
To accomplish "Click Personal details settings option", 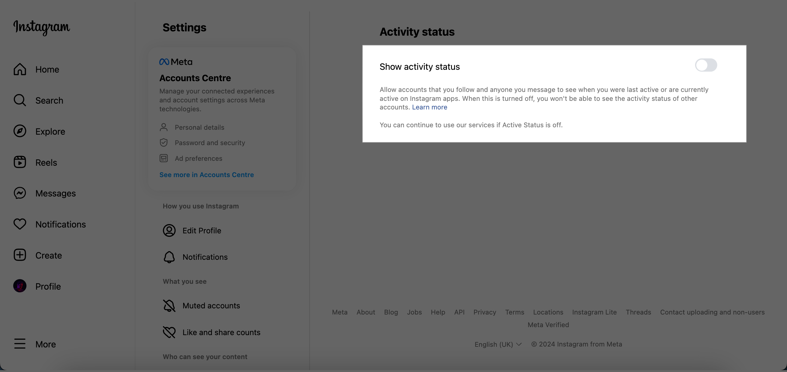I will click(x=199, y=127).
